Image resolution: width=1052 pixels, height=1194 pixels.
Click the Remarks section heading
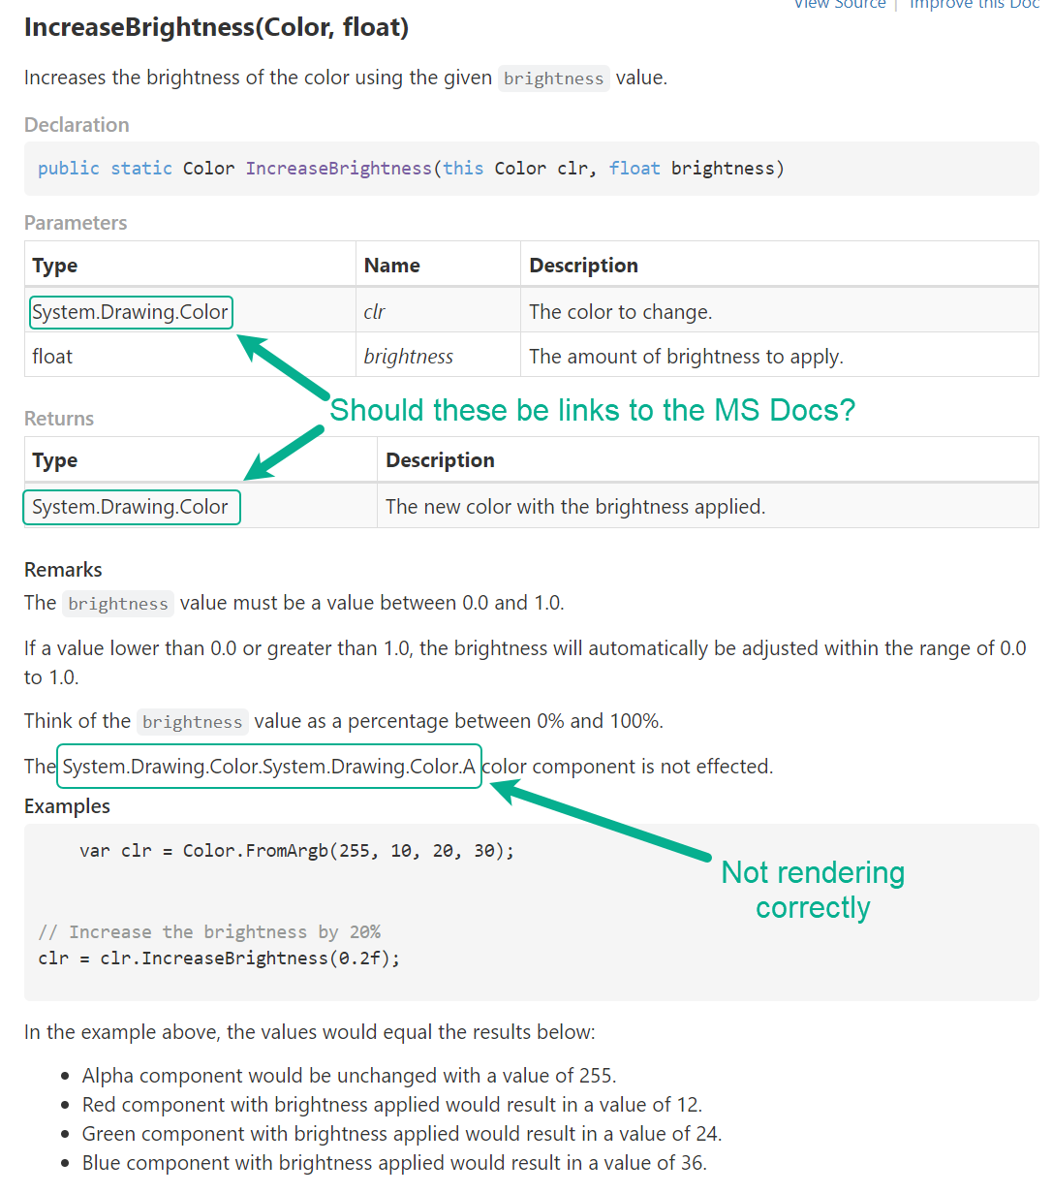coord(63,570)
